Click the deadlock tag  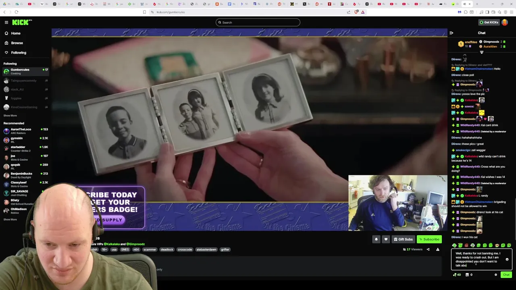click(x=167, y=249)
